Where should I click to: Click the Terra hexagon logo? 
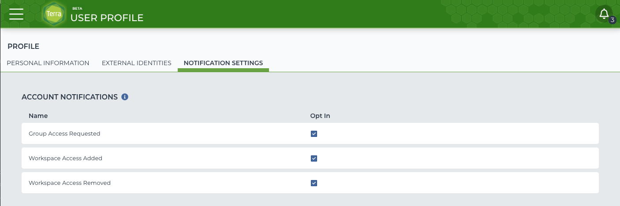(x=54, y=14)
